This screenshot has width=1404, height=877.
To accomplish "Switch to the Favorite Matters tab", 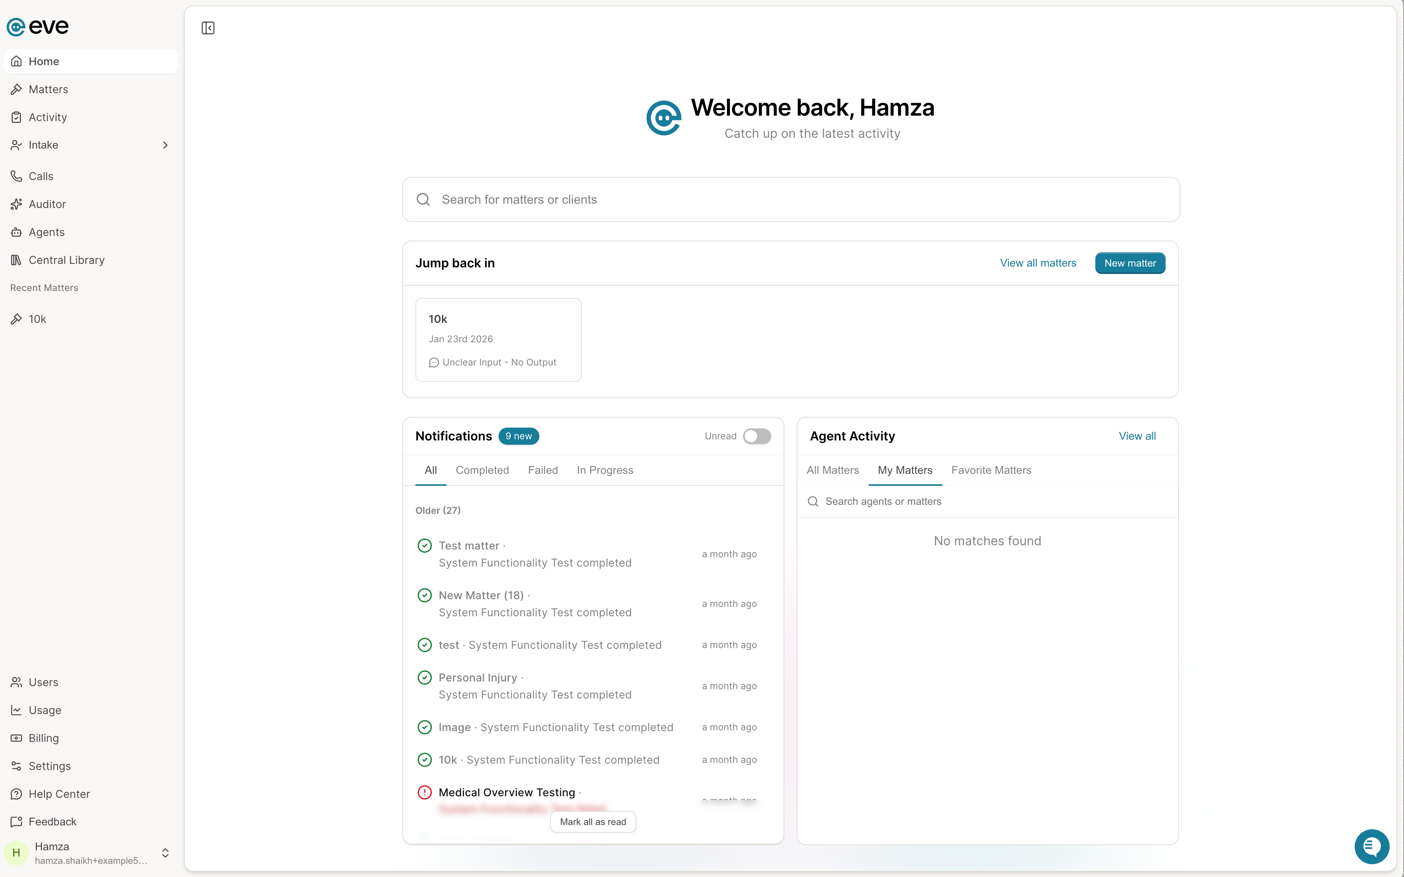I will 992,470.
